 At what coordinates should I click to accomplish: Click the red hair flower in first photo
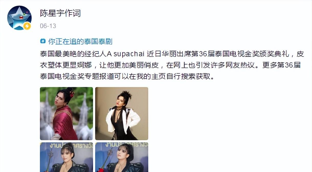click(x=72, y=93)
